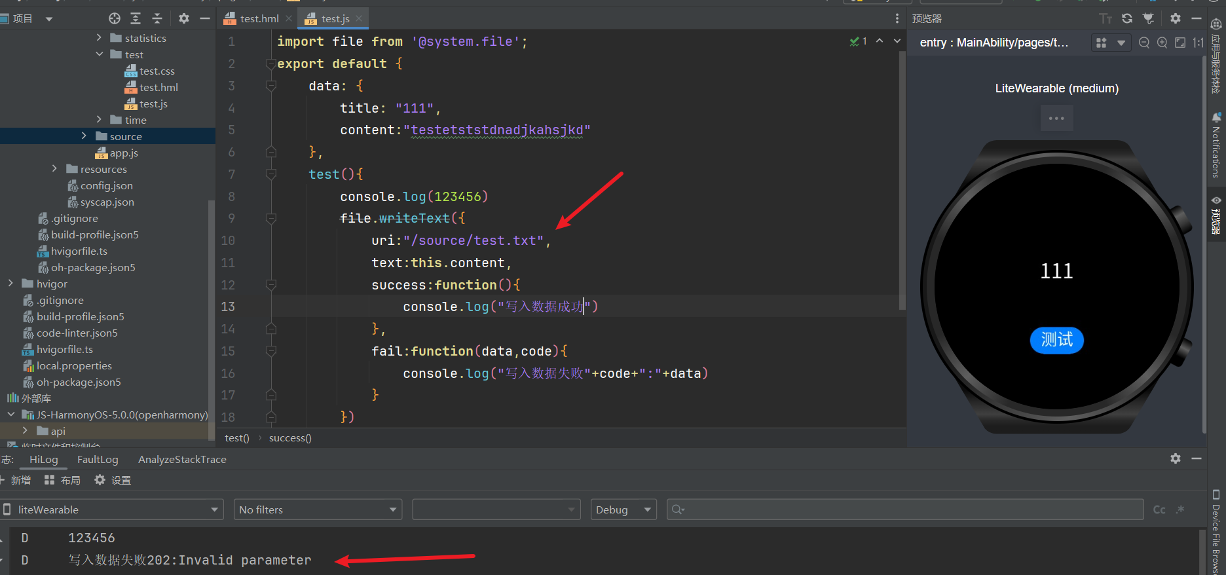This screenshot has height=575, width=1226.
Task: Click the three-dots button above watch preview
Action: coord(1056,119)
